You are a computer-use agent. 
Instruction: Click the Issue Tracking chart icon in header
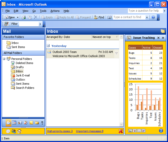pos(129,38)
